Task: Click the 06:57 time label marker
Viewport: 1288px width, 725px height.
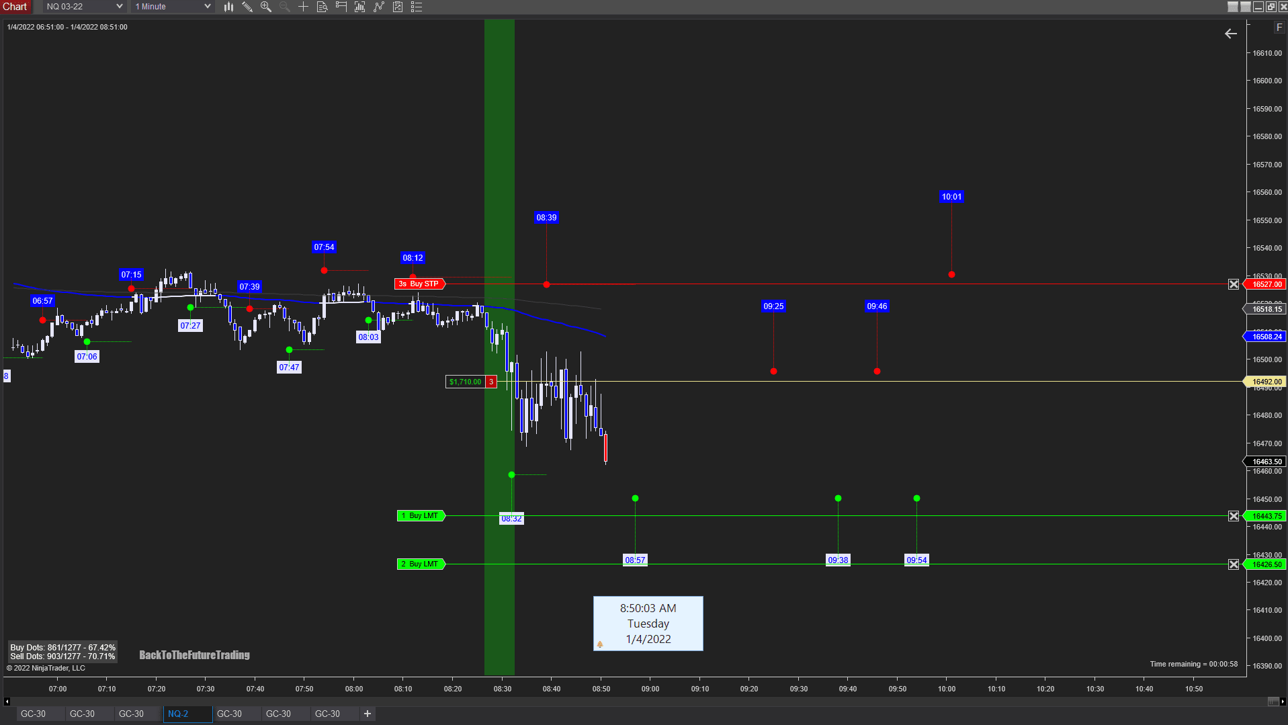Action: click(x=42, y=301)
